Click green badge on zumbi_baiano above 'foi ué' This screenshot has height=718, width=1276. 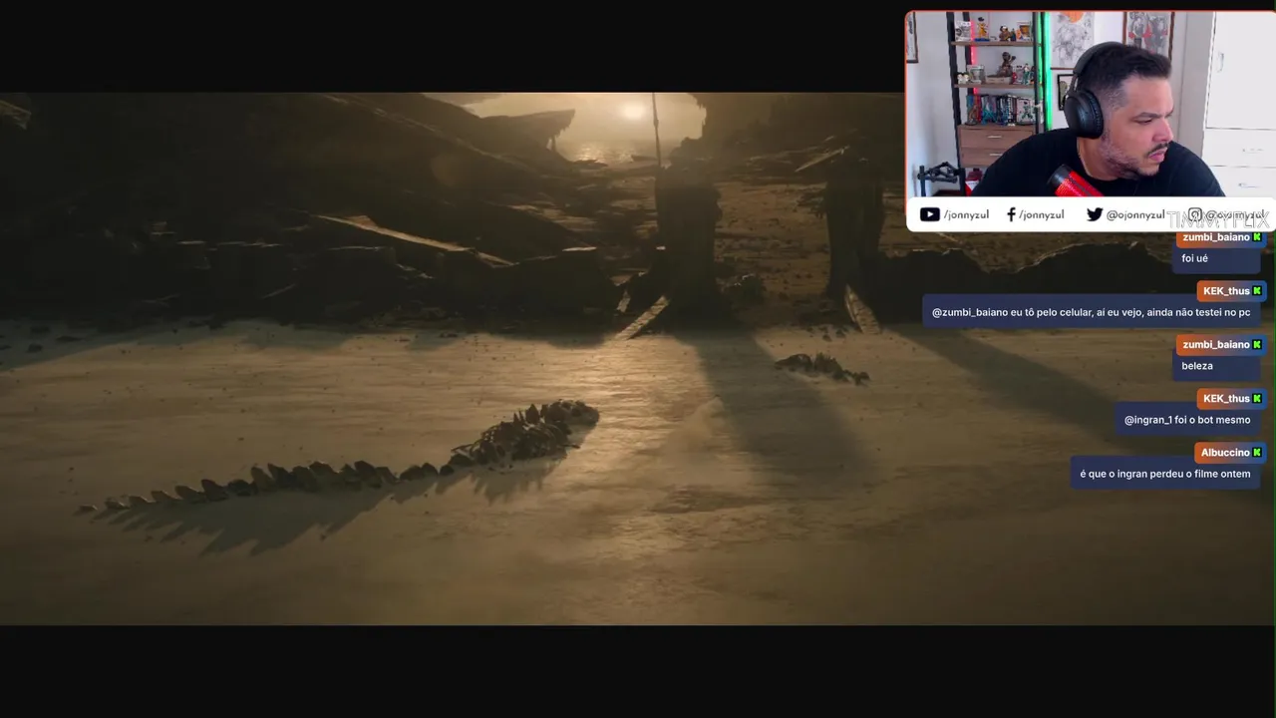click(x=1257, y=237)
